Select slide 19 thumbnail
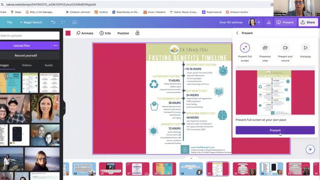This screenshot has width=320, height=180. click(191, 169)
